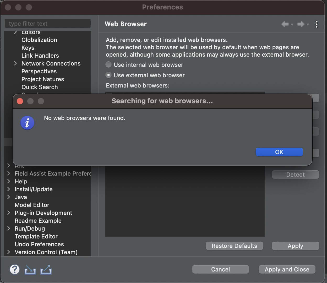Click inside the filter text field
Image resolution: width=327 pixels, height=283 pixels.
pos(47,23)
